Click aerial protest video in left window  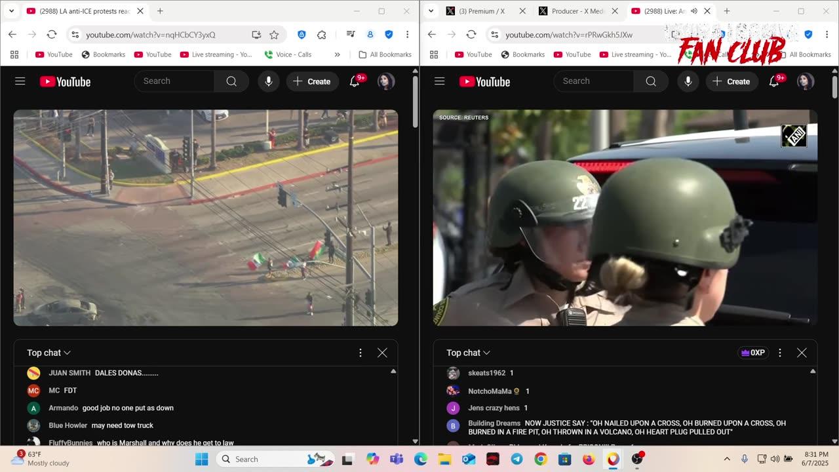point(206,218)
